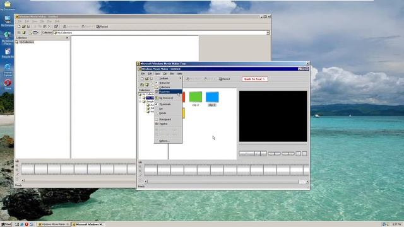This screenshot has height=227, width=404.
Task: Close the Collections pane in background window
Action: point(68,38)
